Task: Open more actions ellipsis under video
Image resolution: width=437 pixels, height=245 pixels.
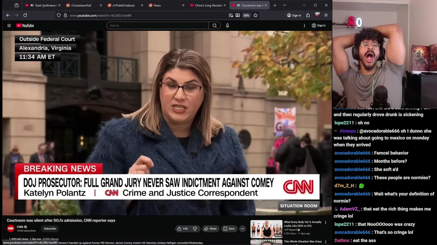Action: click(x=242, y=229)
